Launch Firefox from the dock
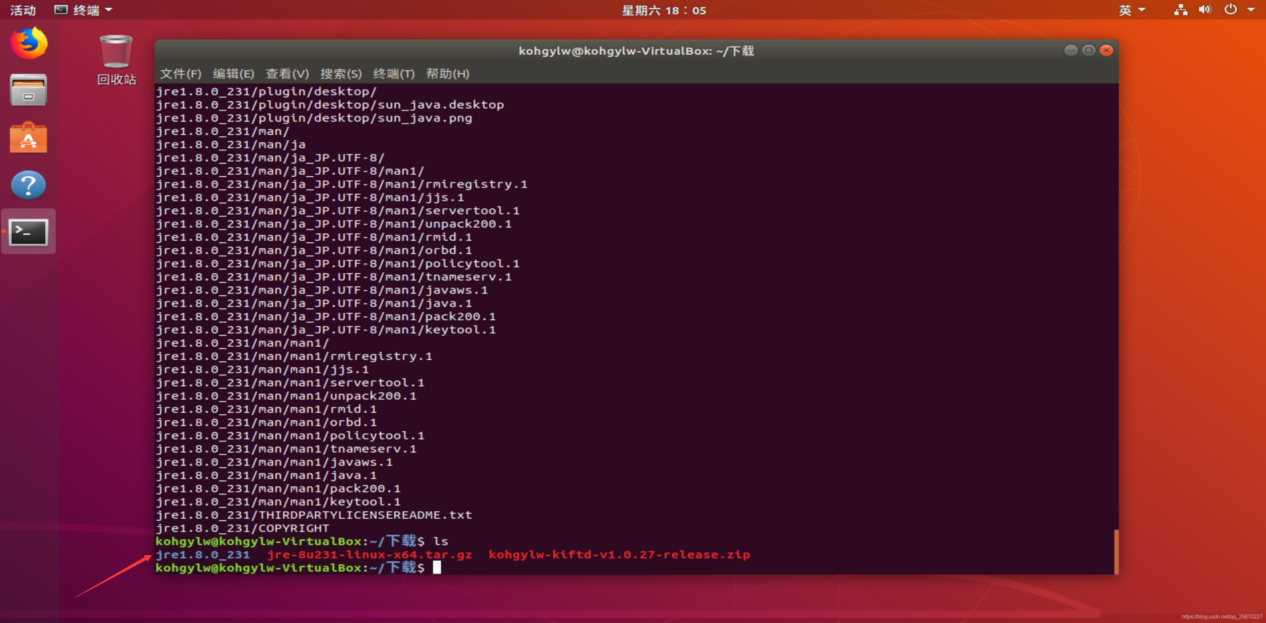Screen dimensions: 1266x623 (28, 43)
